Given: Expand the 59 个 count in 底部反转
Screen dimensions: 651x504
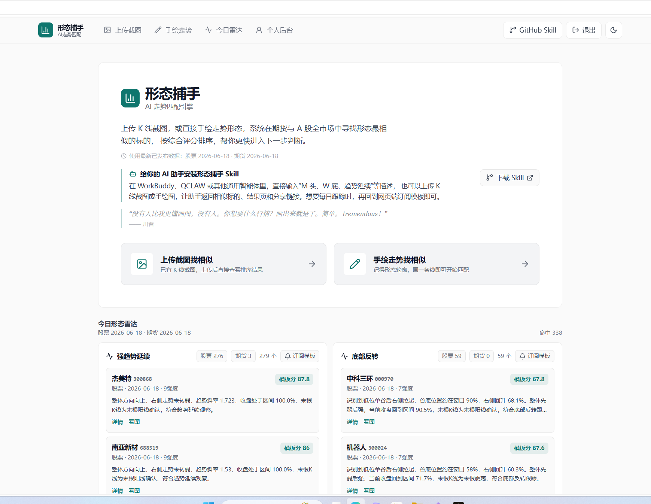Looking at the screenshot, I should [505, 356].
